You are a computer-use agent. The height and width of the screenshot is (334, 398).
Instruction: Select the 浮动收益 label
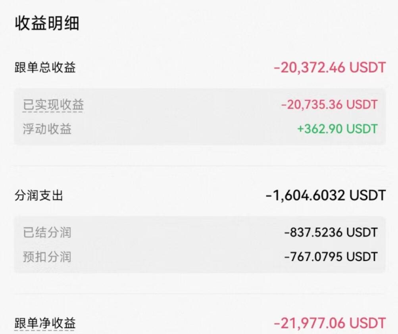(47, 129)
